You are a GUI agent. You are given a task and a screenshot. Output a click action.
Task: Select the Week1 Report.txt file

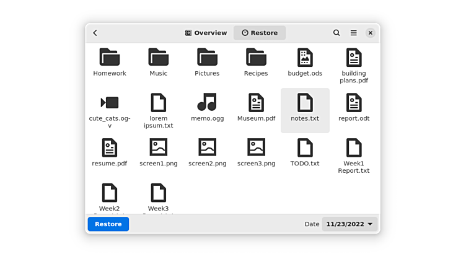354,148
